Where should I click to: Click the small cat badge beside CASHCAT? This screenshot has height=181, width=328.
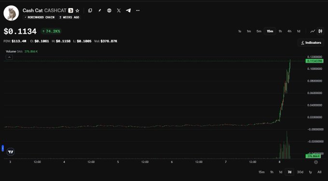71,11
